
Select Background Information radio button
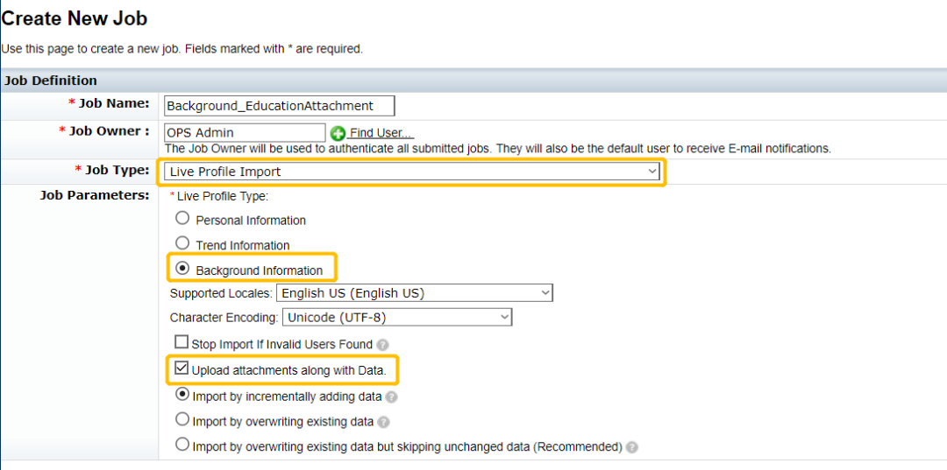182,269
